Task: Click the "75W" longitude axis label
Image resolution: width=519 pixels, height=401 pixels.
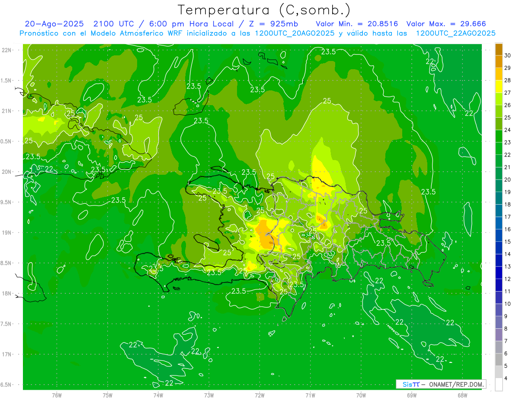Action: pyautogui.click(x=108, y=395)
